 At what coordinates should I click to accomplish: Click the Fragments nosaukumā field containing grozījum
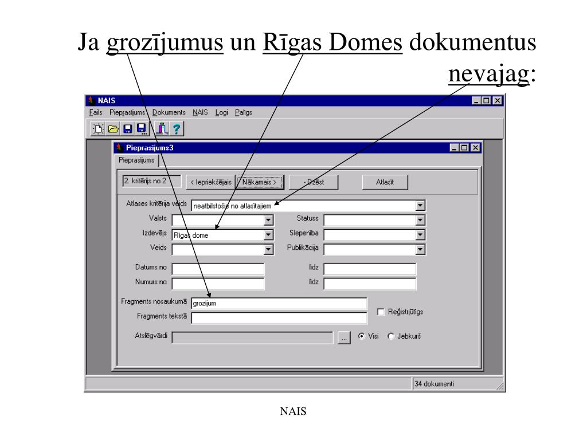[279, 304]
